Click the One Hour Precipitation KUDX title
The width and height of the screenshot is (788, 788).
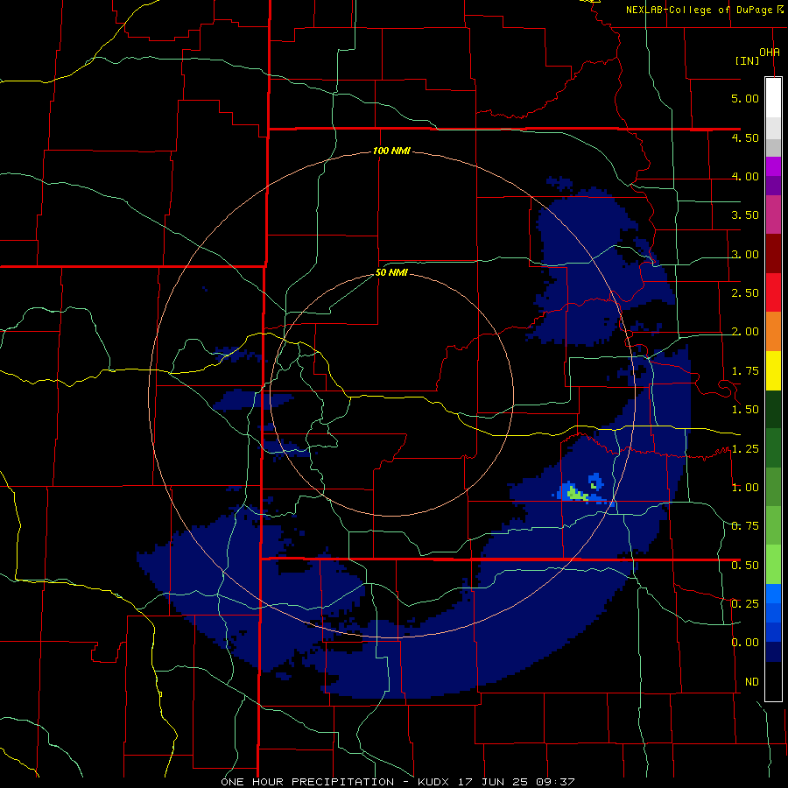click(398, 782)
